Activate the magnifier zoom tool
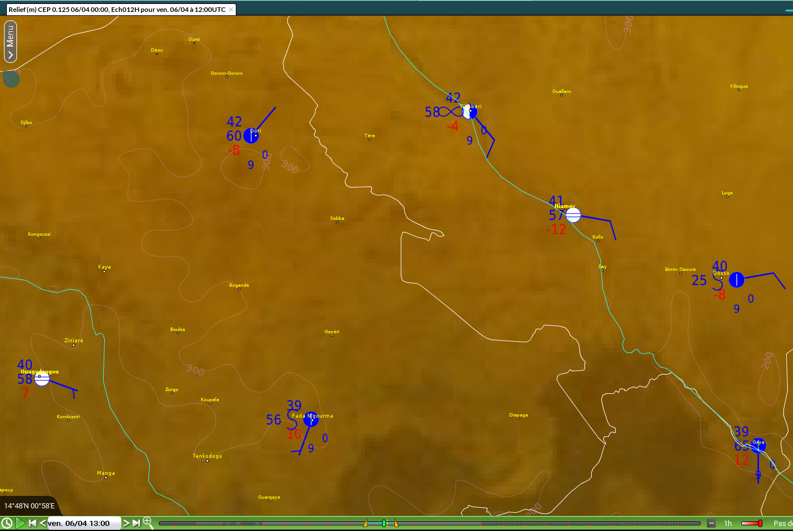The width and height of the screenshot is (793, 531). pos(148,522)
